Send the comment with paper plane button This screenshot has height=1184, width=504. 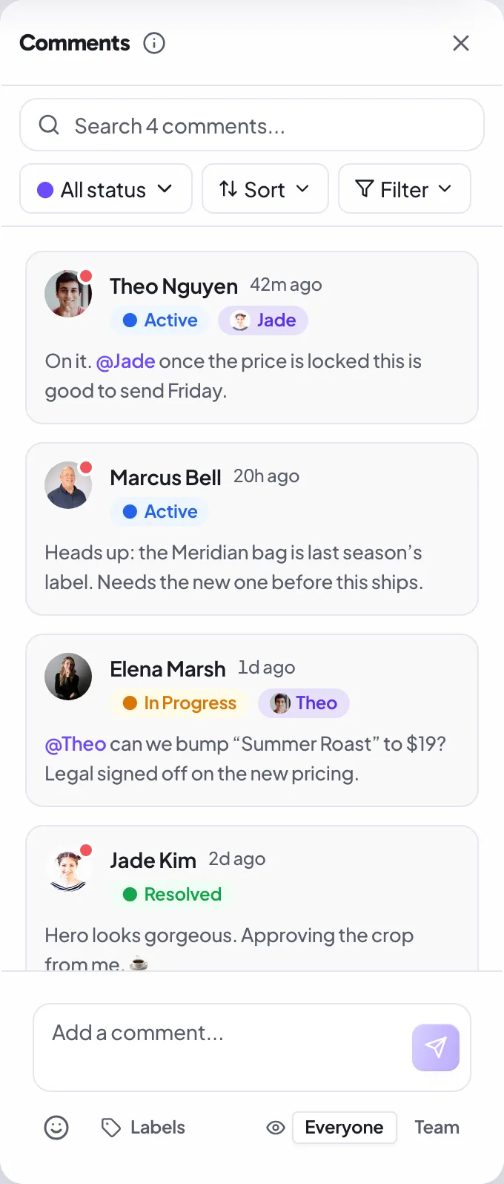(436, 1047)
